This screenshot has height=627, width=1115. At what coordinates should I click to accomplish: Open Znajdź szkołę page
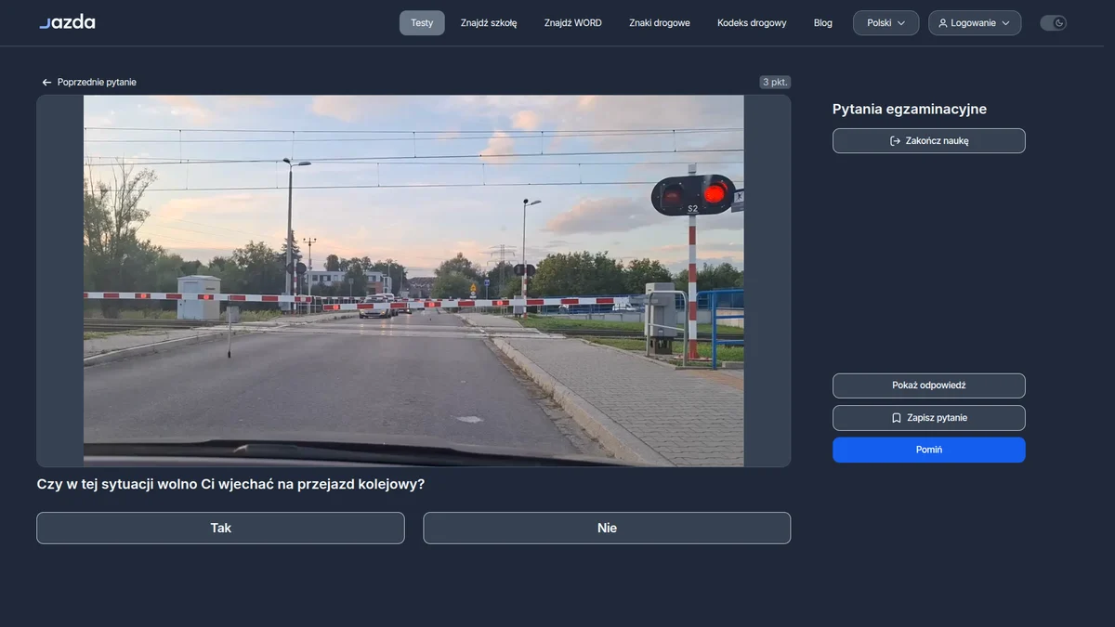click(x=489, y=23)
